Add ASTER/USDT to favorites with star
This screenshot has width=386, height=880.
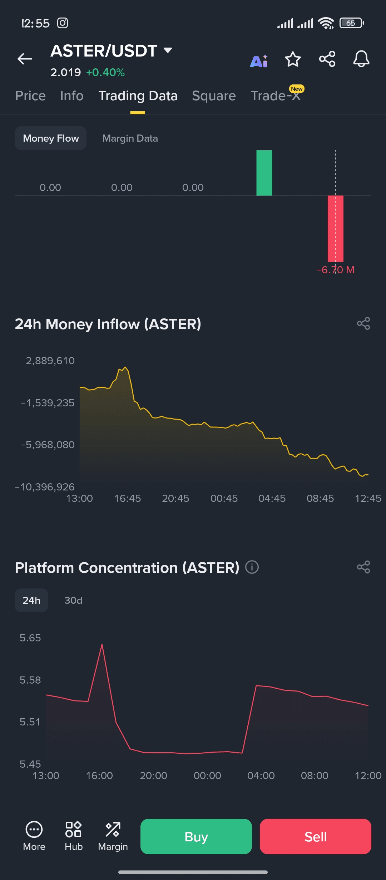[x=293, y=59]
